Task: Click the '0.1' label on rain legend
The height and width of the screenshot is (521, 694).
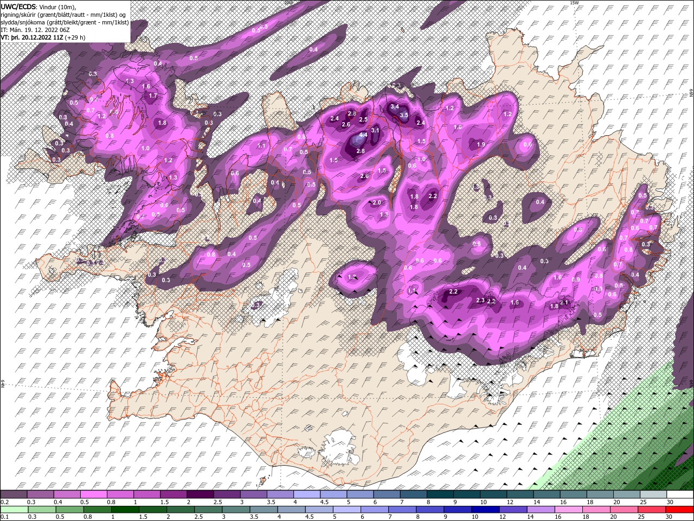Action: tap(4, 517)
